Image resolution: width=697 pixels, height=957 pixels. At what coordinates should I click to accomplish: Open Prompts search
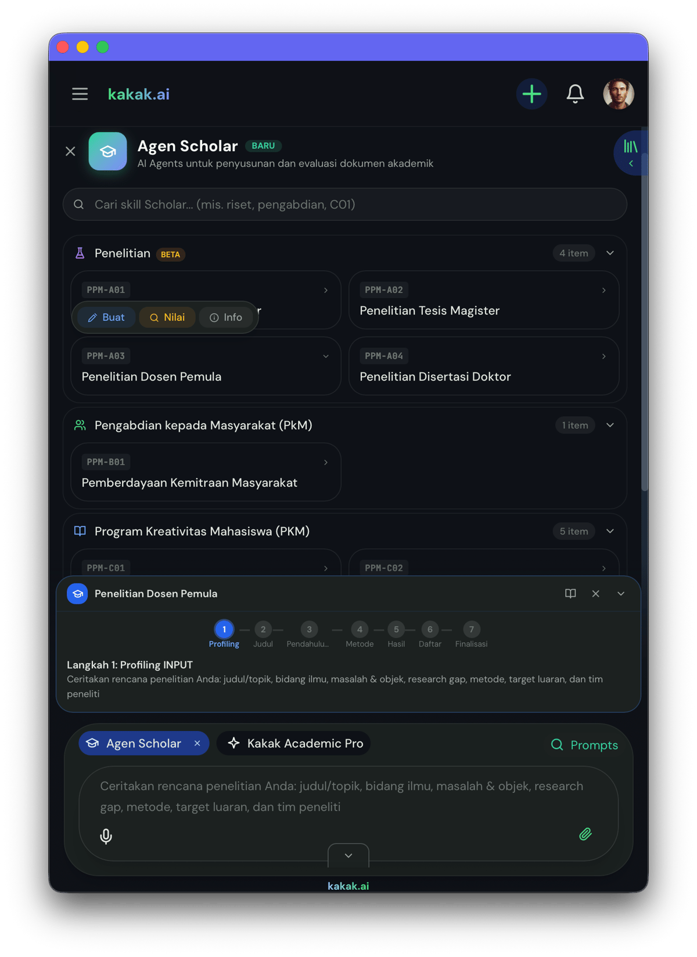(584, 745)
